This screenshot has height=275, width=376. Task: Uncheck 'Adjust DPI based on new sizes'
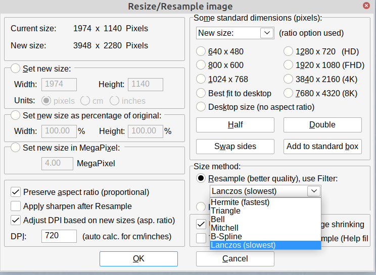(x=16, y=220)
